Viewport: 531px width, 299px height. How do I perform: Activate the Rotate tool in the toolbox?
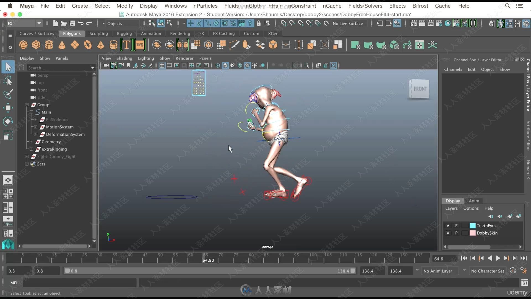point(8,121)
